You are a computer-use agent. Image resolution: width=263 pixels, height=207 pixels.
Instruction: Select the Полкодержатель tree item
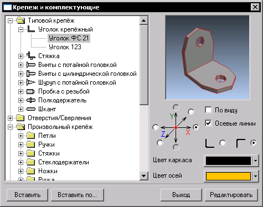[x=63, y=100]
